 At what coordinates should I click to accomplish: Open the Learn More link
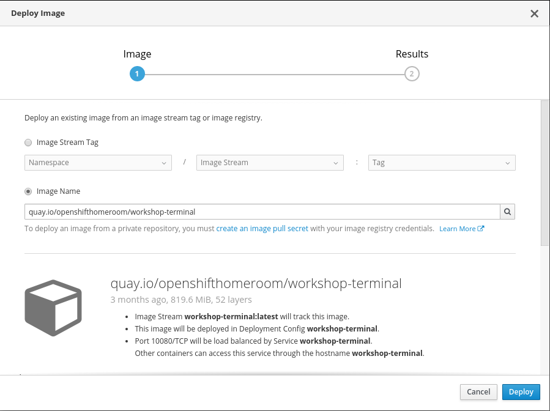click(x=458, y=229)
